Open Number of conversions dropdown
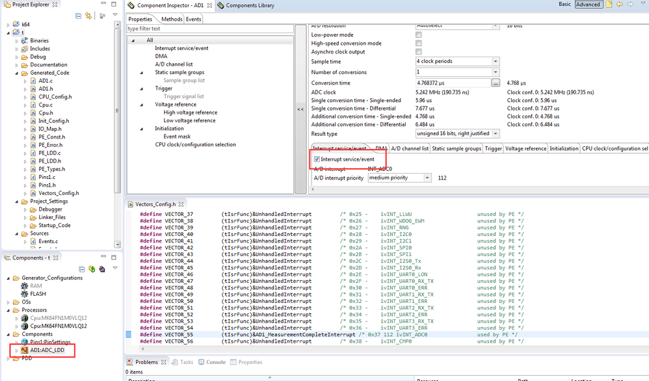This screenshot has width=649, height=381. [496, 72]
